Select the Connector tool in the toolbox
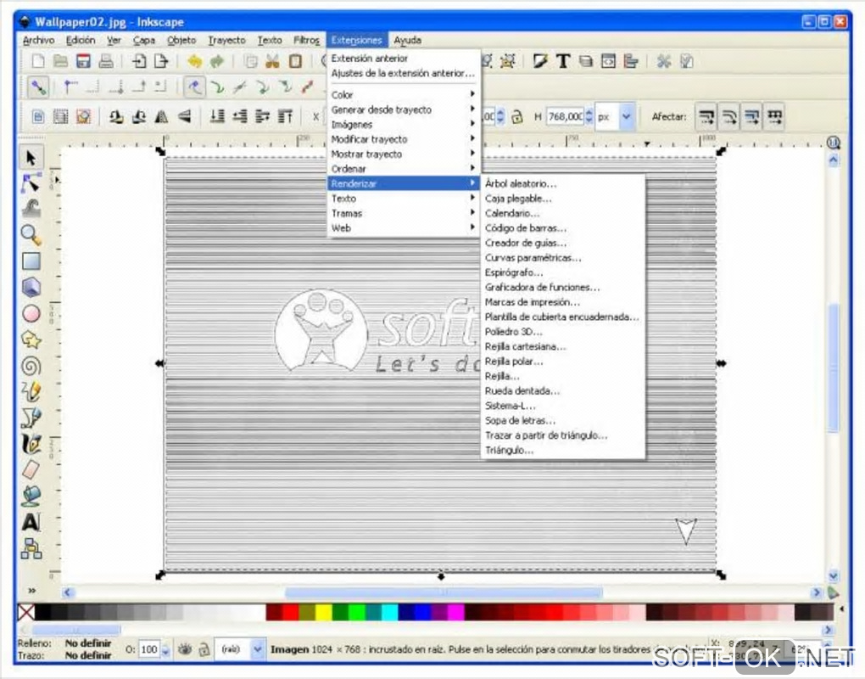The image size is (865, 679). 31,549
